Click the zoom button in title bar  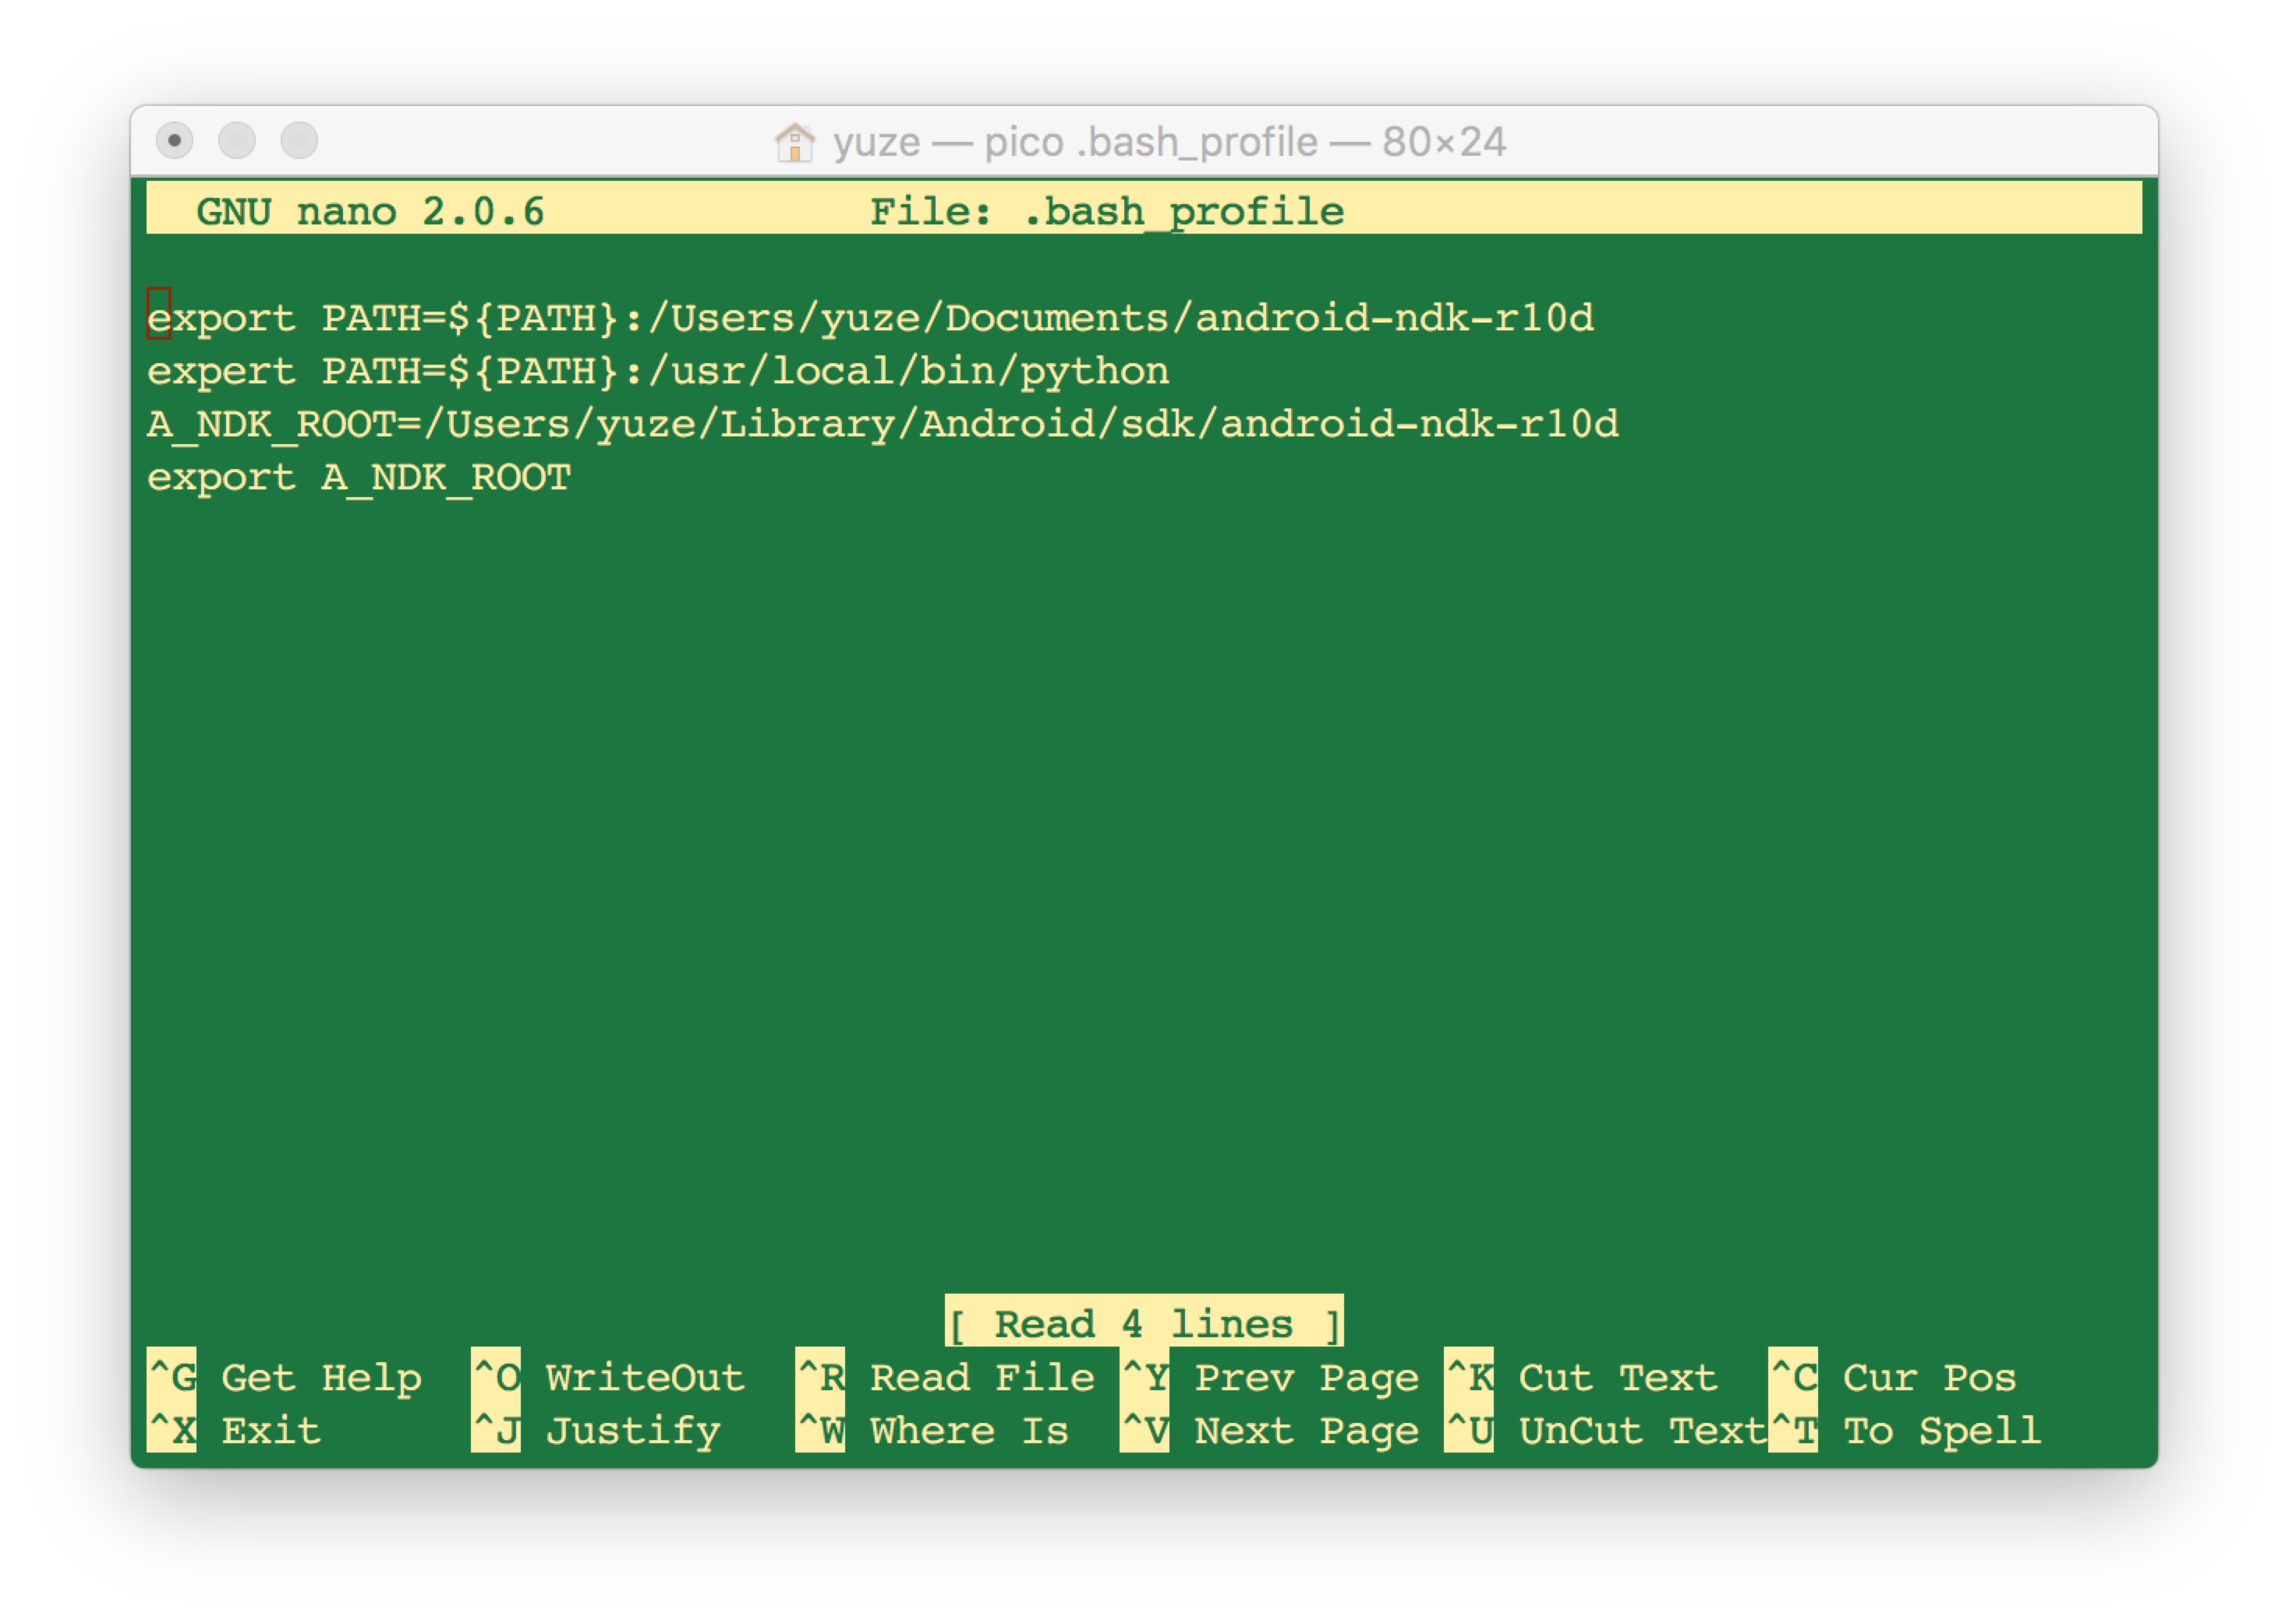(299, 140)
